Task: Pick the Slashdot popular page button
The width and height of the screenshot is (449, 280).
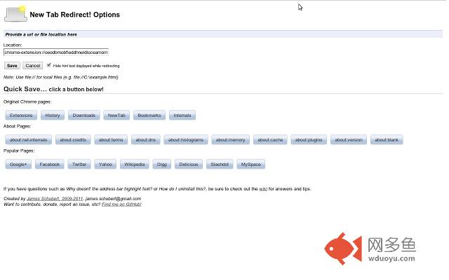Action: click(x=220, y=164)
